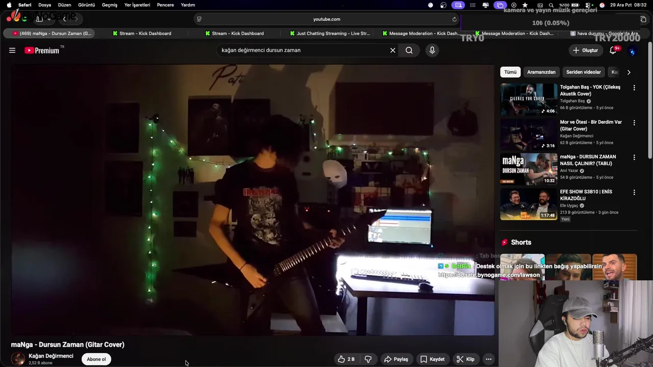Open Kağan Değirmenci channel avatar
This screenshot has height=367, width=653.
[18, 359]
